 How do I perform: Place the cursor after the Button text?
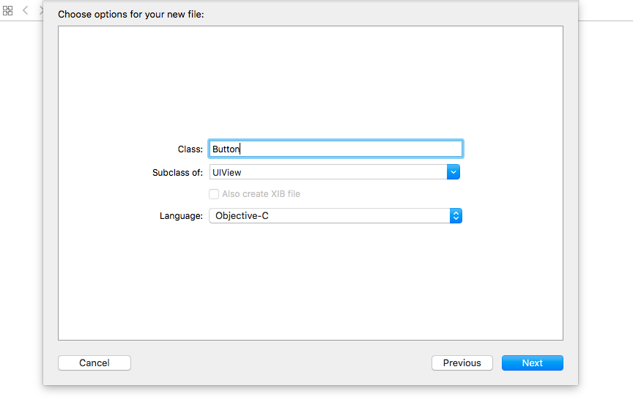pyautogui.click(x=240, y=149)
